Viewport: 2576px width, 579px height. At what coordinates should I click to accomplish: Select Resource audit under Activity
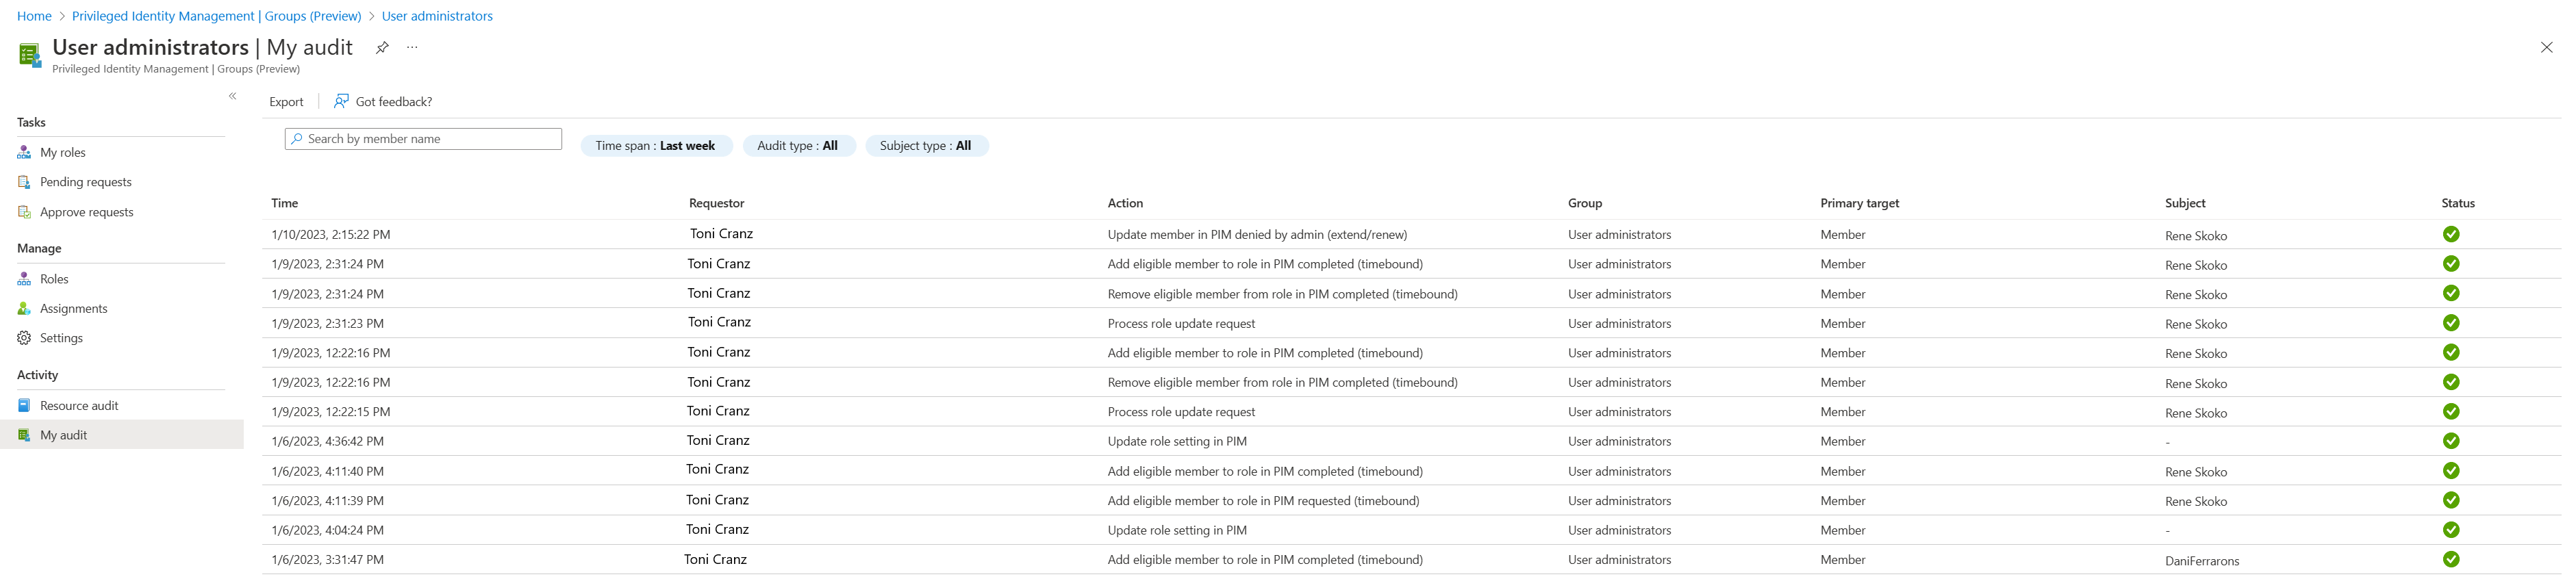(78, 406)
